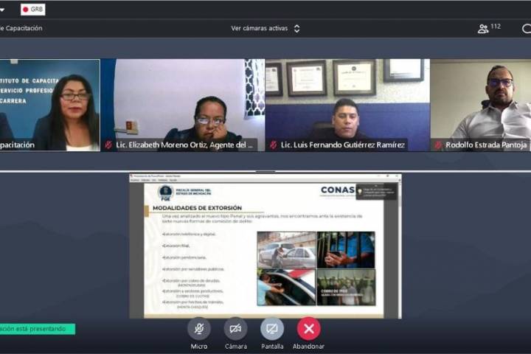Click the red Abandonar button

308,328
